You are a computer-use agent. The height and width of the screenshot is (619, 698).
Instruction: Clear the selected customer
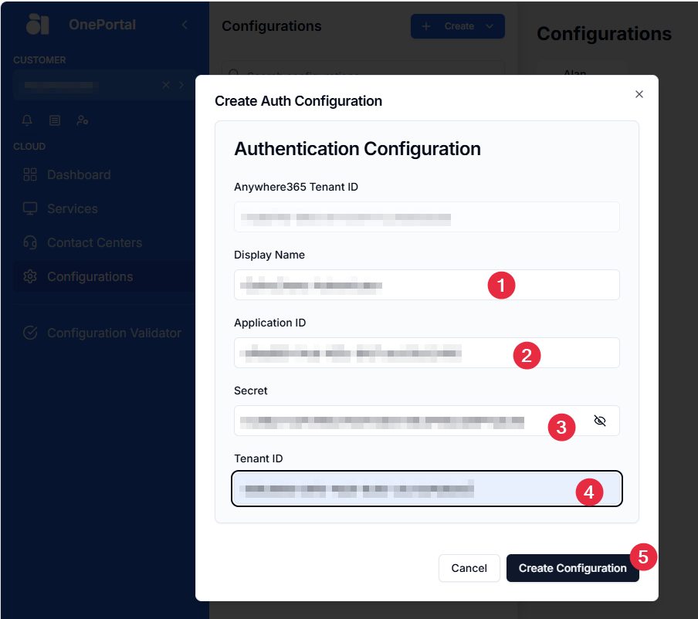click(165, 85)
